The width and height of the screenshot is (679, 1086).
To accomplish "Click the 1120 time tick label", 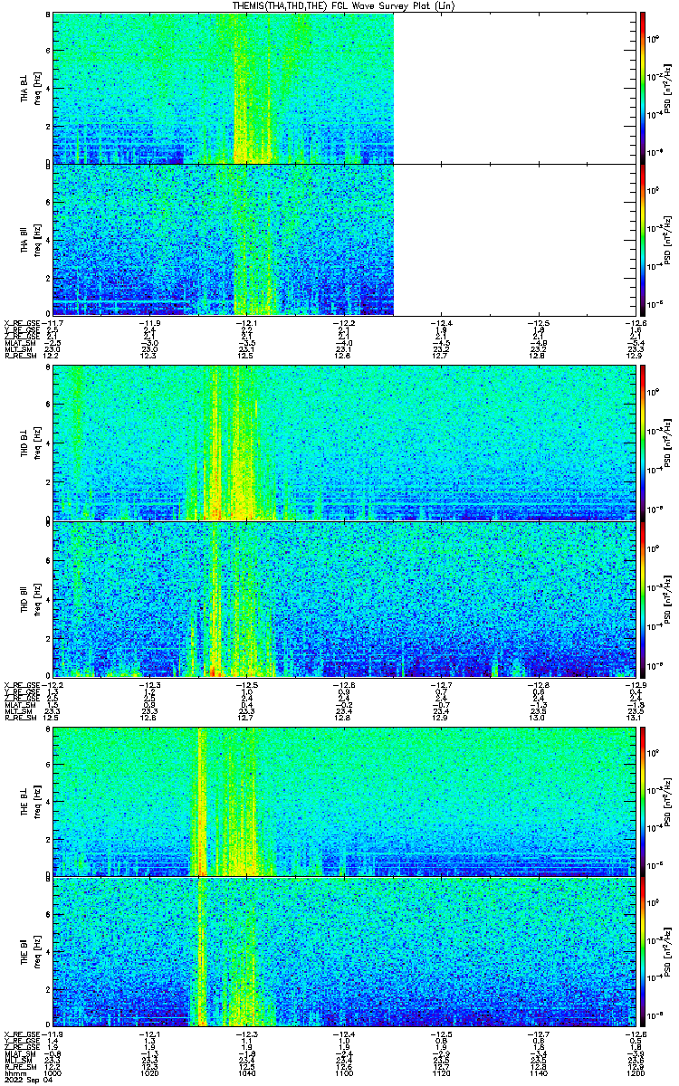I will pyautogui.click(x=440, y=1072).
